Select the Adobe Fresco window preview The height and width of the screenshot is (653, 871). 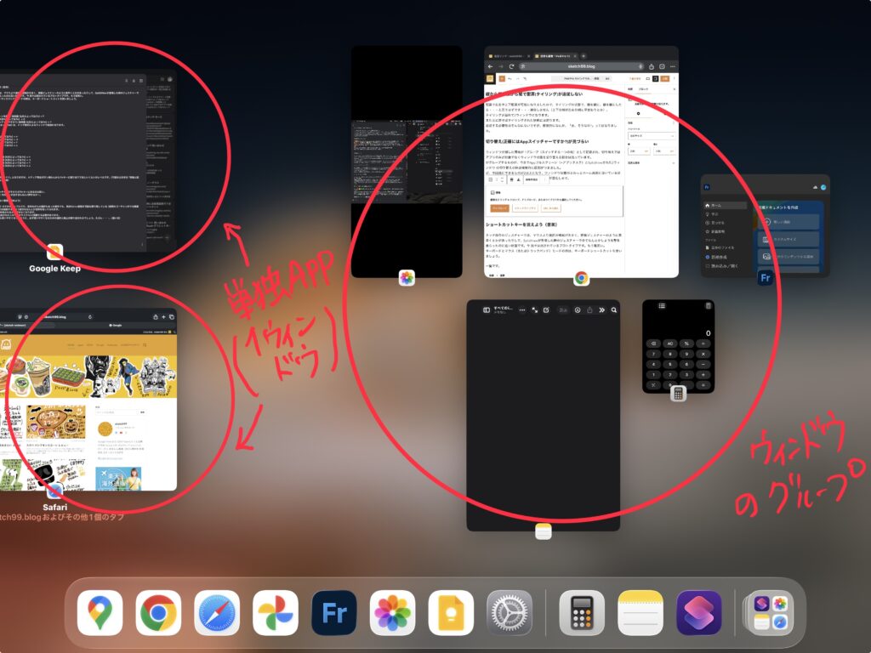point(764,225)
